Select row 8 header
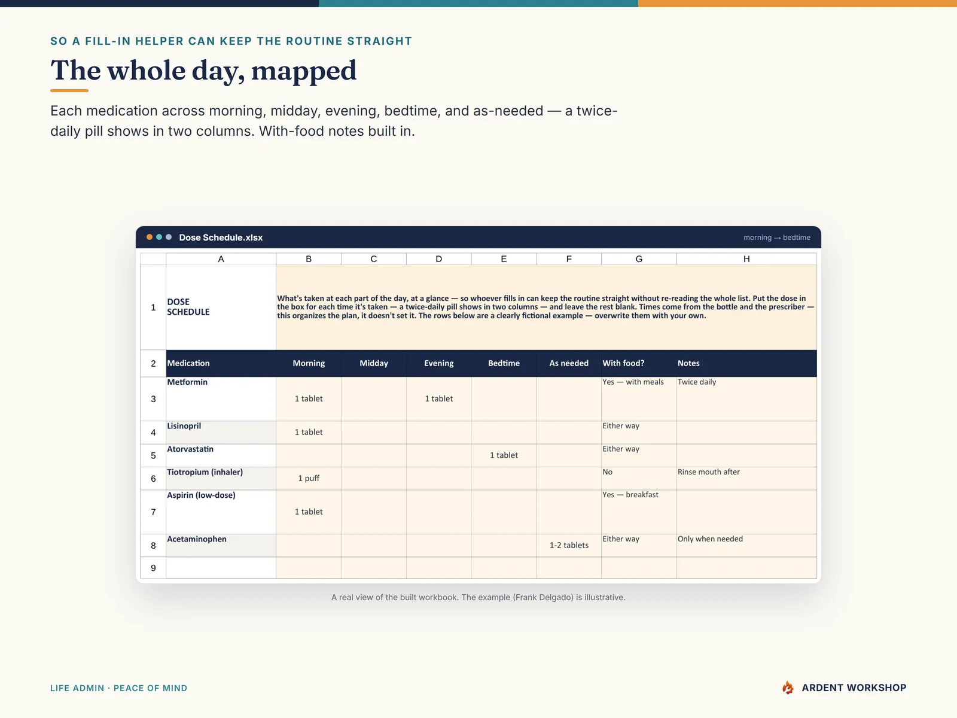Screen dimensions: 957x718 (x=153, y=546)
